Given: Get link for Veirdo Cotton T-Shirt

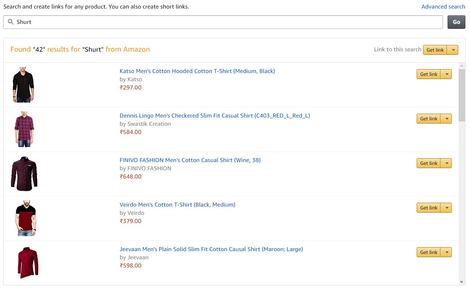Looking at the screenshot, I should pyautogui.click(x=429, y=208).
